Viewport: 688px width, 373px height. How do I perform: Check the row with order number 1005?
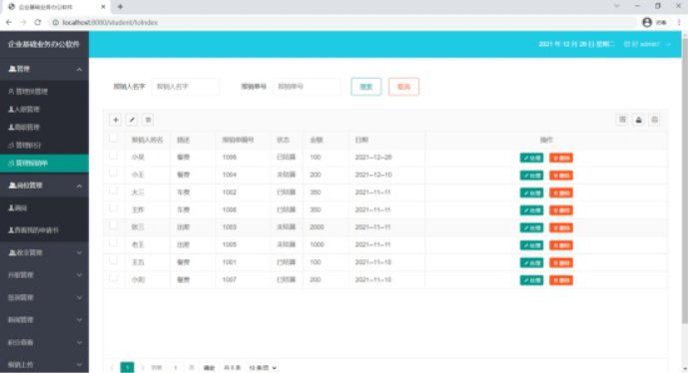point(113,242)
